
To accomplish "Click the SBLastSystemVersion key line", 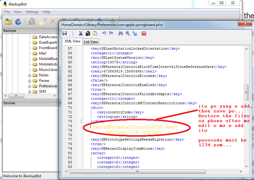I will click(122, 58).
